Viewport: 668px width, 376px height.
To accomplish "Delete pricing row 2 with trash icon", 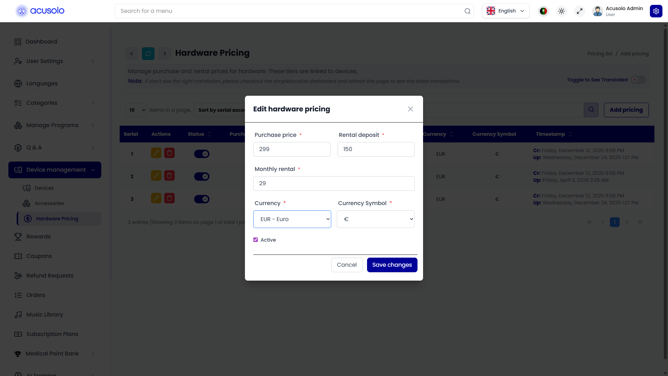I will point(169,175).
